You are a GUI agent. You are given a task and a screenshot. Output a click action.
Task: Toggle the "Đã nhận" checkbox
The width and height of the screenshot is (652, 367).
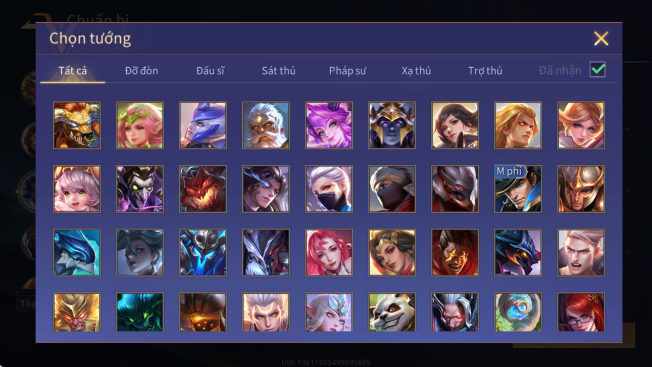click(597, 70)
